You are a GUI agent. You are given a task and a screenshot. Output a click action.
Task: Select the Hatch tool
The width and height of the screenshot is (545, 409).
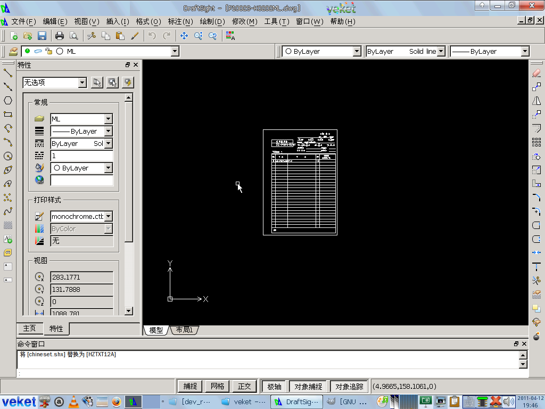8,225
